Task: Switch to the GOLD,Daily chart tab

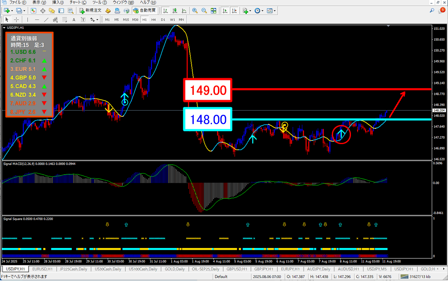Action: coord(175,269)
